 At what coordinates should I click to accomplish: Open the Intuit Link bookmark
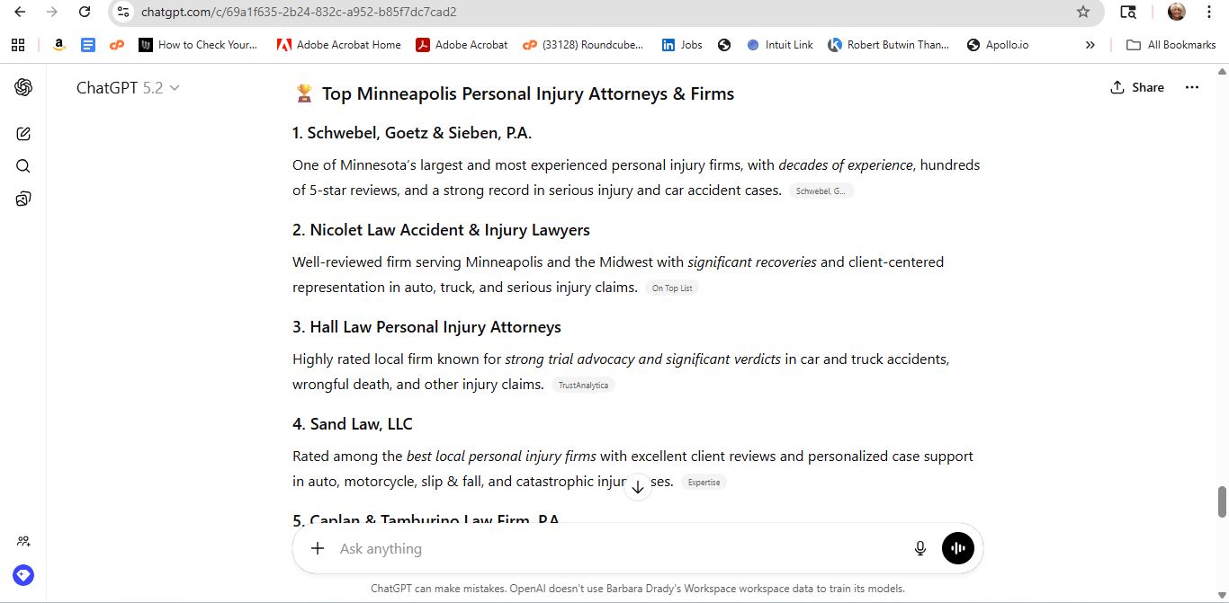click(x=780, y=45)
